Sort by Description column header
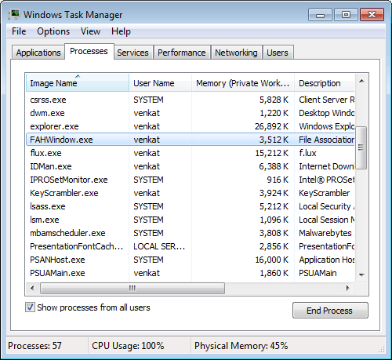This screenshot has width=392, height=360. (325, 83)
